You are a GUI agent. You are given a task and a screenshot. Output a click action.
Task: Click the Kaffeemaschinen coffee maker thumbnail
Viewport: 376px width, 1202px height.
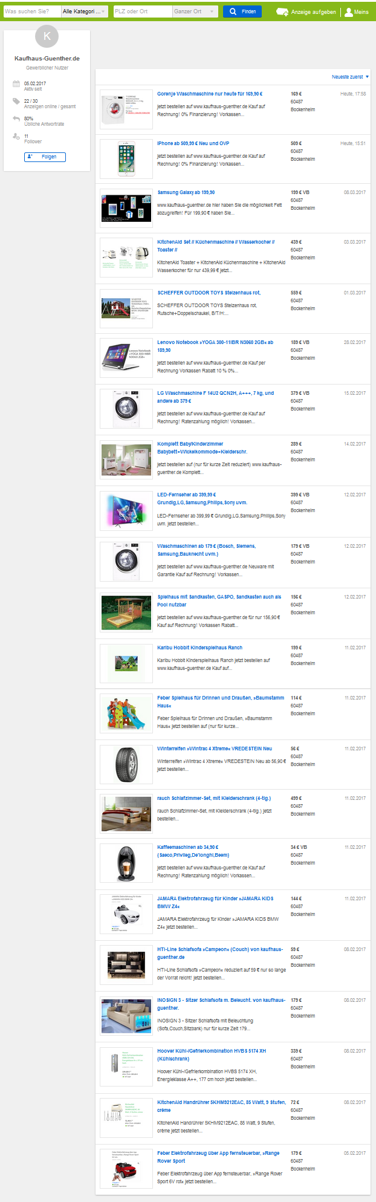pos(126,863)
